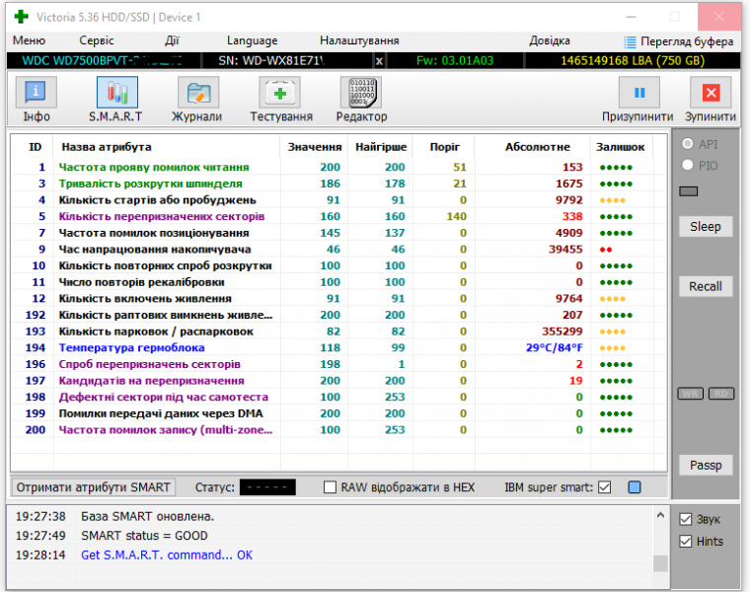The height and width of the screenshot is (592, 750).
Task: Open the Сервіс menu
Action: pyautogui.click(x=97, y=41)
